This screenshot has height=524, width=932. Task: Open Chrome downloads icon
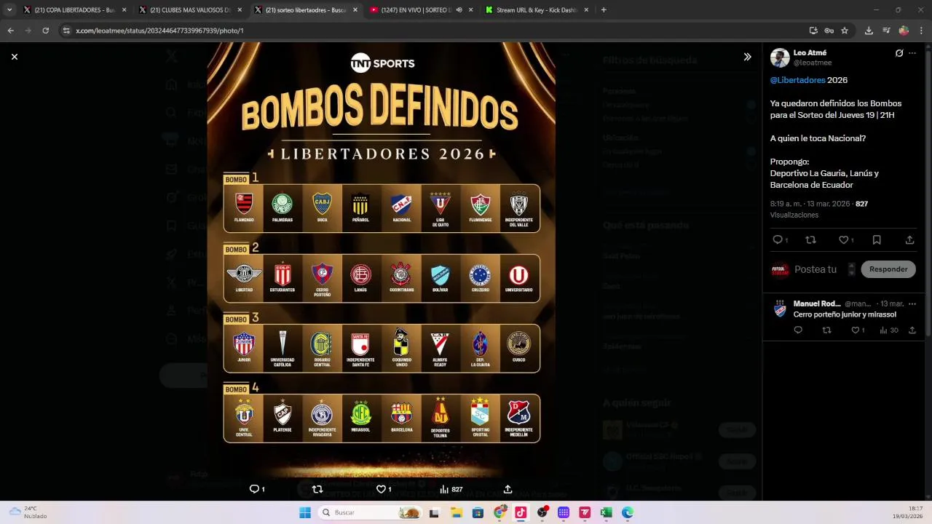[869, 31]
